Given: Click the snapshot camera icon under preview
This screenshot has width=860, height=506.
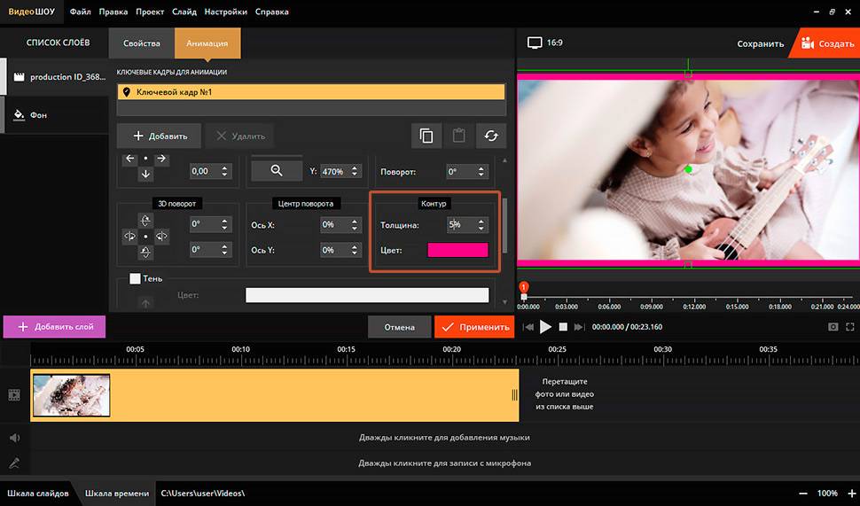Looking at the screenshot, I should tap(833, 327).
